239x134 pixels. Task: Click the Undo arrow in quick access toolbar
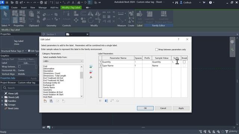click(28, 3)
